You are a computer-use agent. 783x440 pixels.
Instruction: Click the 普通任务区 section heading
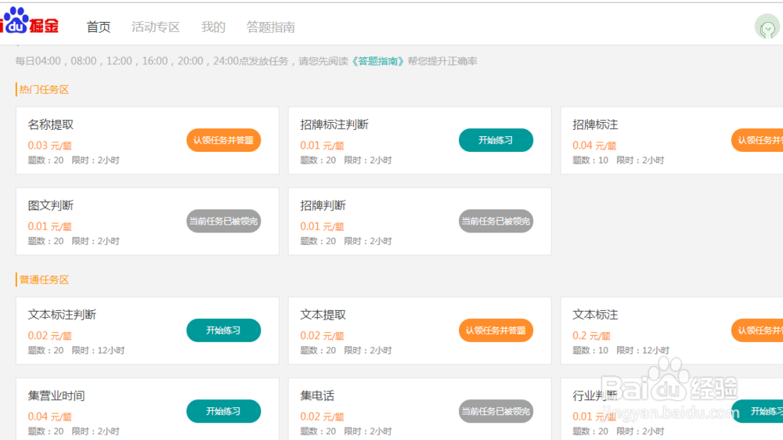(x=44, y=280)
